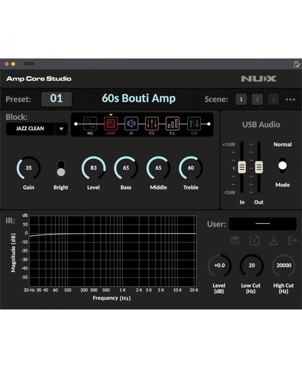Image resolution: width=302 pixels, height=368 pixels.
Task: Switch to Scene 2
Action: pos(257,99)
